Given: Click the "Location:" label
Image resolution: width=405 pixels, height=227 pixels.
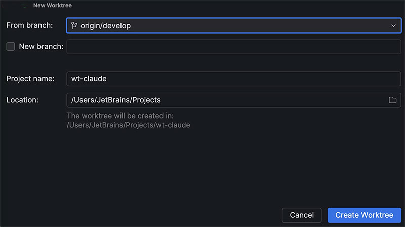Looking at the screenshot, I should [x=22, y=100].
